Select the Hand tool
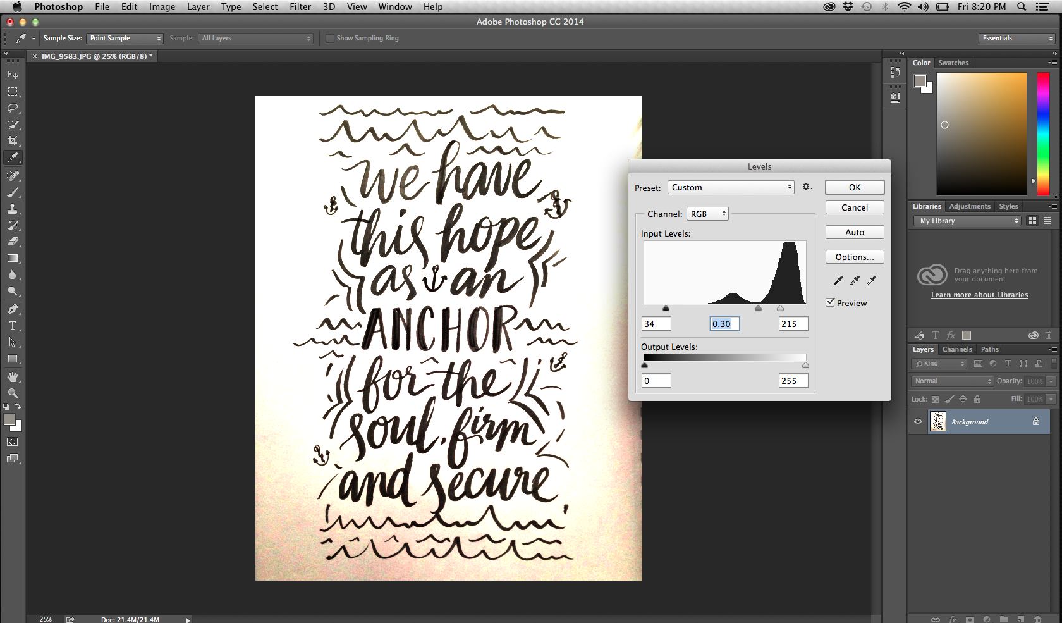The image size is (1062, 623). click(x=13, y=377)
